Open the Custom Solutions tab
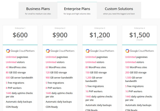 tap(119, 10)
